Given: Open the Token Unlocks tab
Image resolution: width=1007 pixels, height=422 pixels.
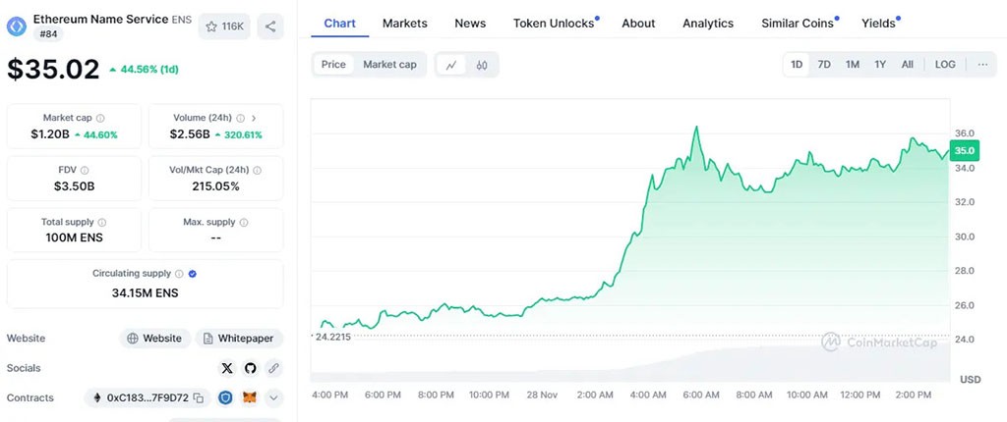Looking at the screenshot, I should 555,23.
